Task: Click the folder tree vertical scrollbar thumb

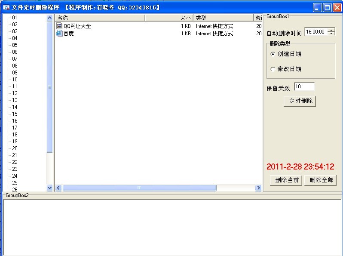Action: (50, 87)
